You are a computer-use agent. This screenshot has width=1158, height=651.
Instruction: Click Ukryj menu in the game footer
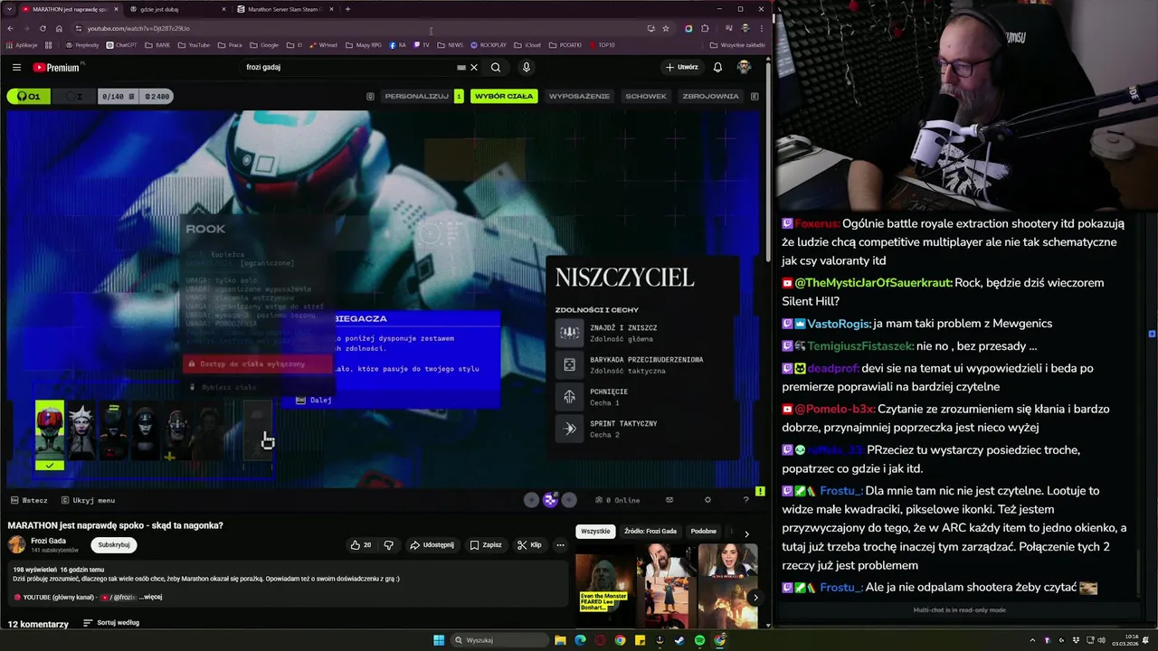pos(88,500)
